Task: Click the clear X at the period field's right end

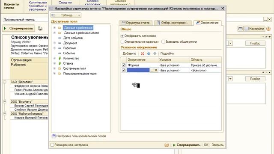Action: click(269, 19)
